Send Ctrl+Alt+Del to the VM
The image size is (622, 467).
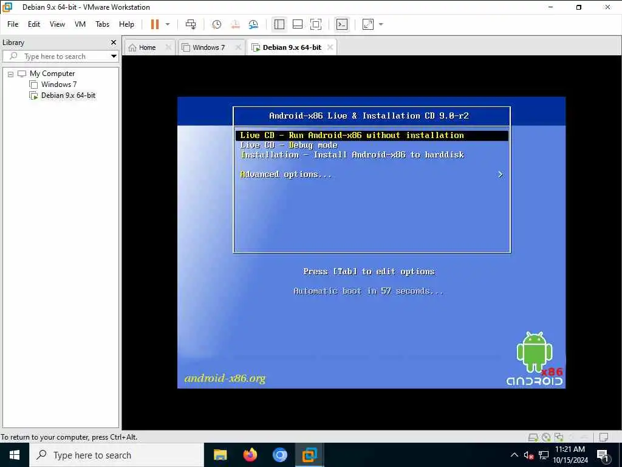click(191, 24)
